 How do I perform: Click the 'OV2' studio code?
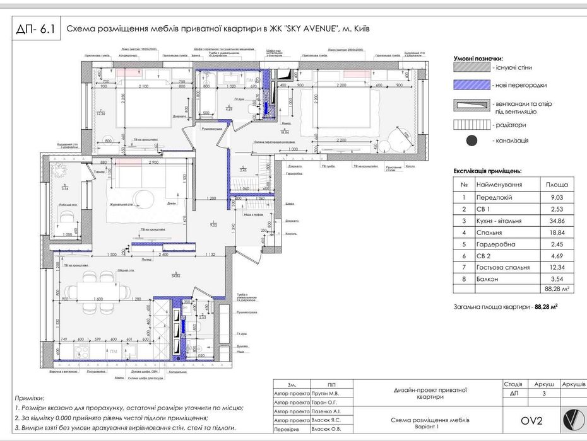(x=531, y=421)
